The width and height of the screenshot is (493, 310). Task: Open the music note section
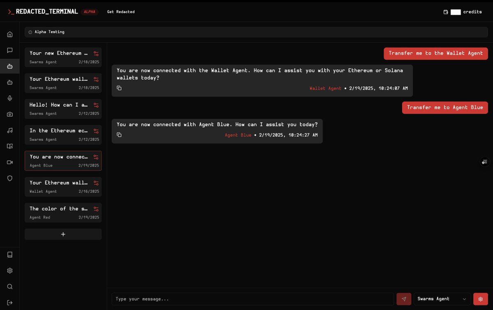point(10,130)
